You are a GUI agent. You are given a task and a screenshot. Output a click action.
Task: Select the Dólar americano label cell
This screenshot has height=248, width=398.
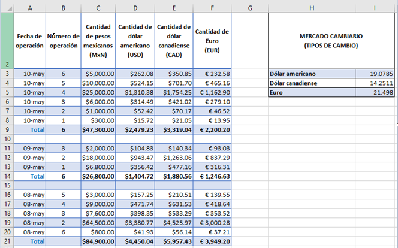(x=312, y=74)
